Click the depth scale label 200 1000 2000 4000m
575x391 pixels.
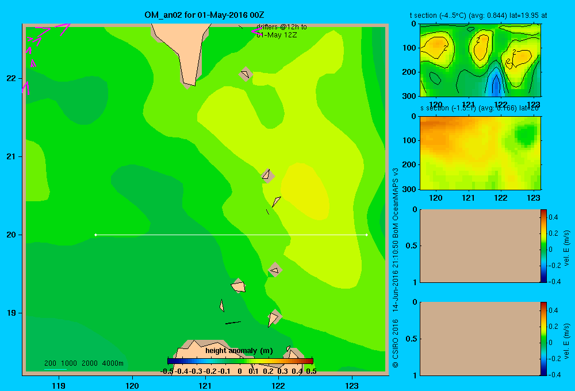click(x=84, y=363)
